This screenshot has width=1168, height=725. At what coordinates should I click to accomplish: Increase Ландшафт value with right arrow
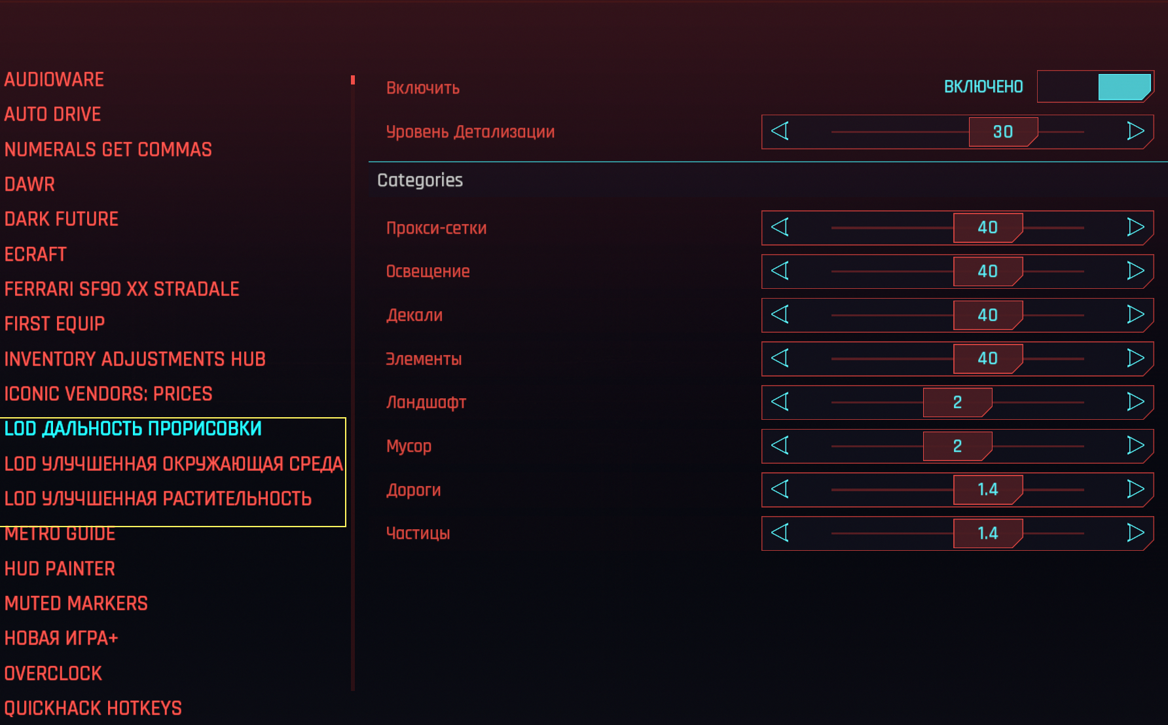[1135, 401]
